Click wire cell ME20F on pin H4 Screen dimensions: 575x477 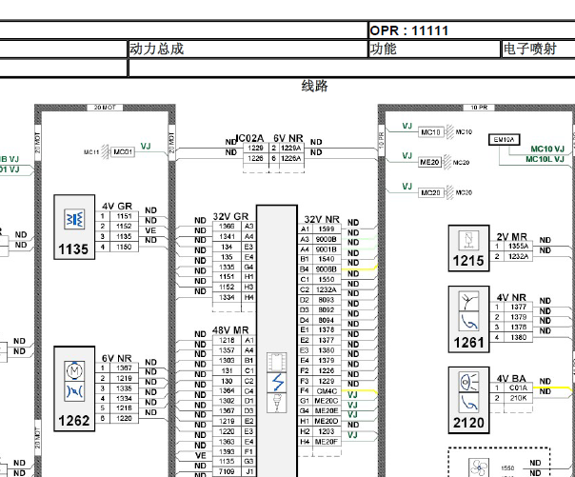pyautogui.click(x=327, y=442)
